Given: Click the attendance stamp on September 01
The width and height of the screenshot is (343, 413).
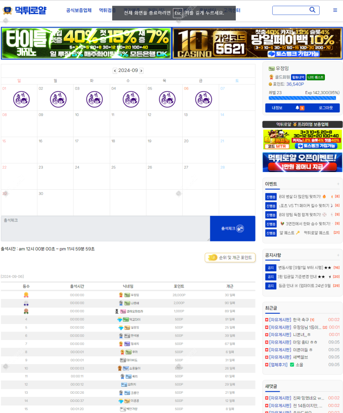Looking at the screenshot, I should pos(21,99).
